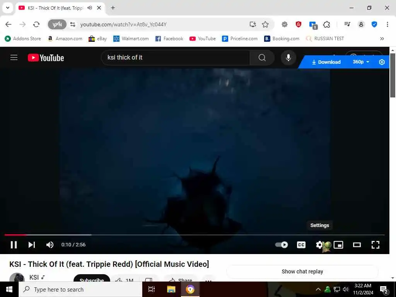This screenshot has width=396, height=297.
Task: Pause the video playback
Action: pyautogui.click(x=14, y=245)
